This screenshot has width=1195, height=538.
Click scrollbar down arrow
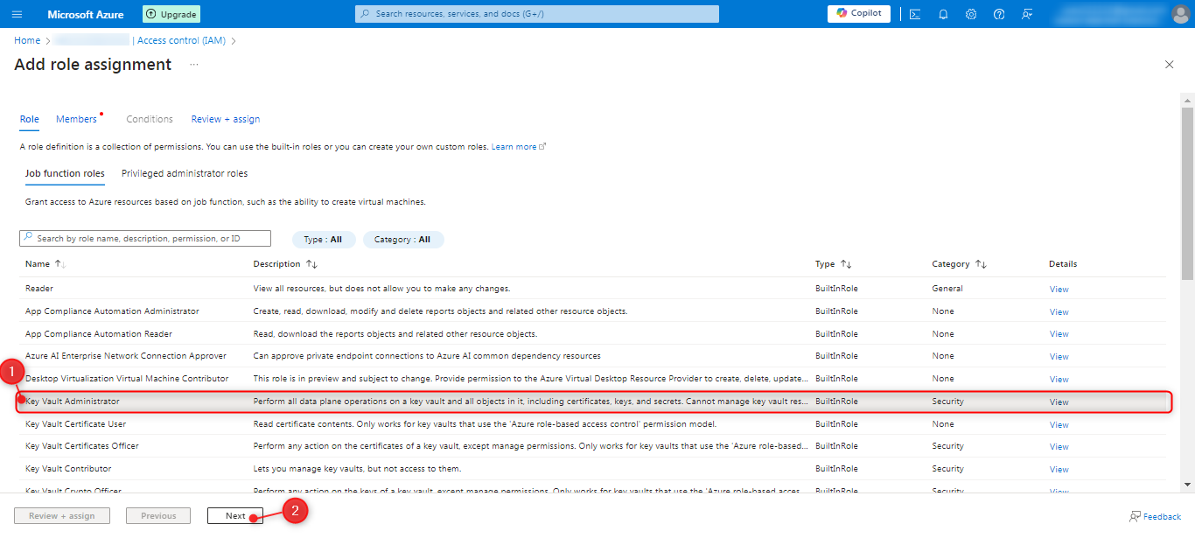pos(1187,485)
